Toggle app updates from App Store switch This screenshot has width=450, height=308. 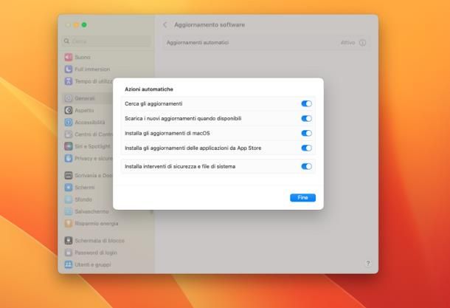pyautogui.click(x=306, y=148)
